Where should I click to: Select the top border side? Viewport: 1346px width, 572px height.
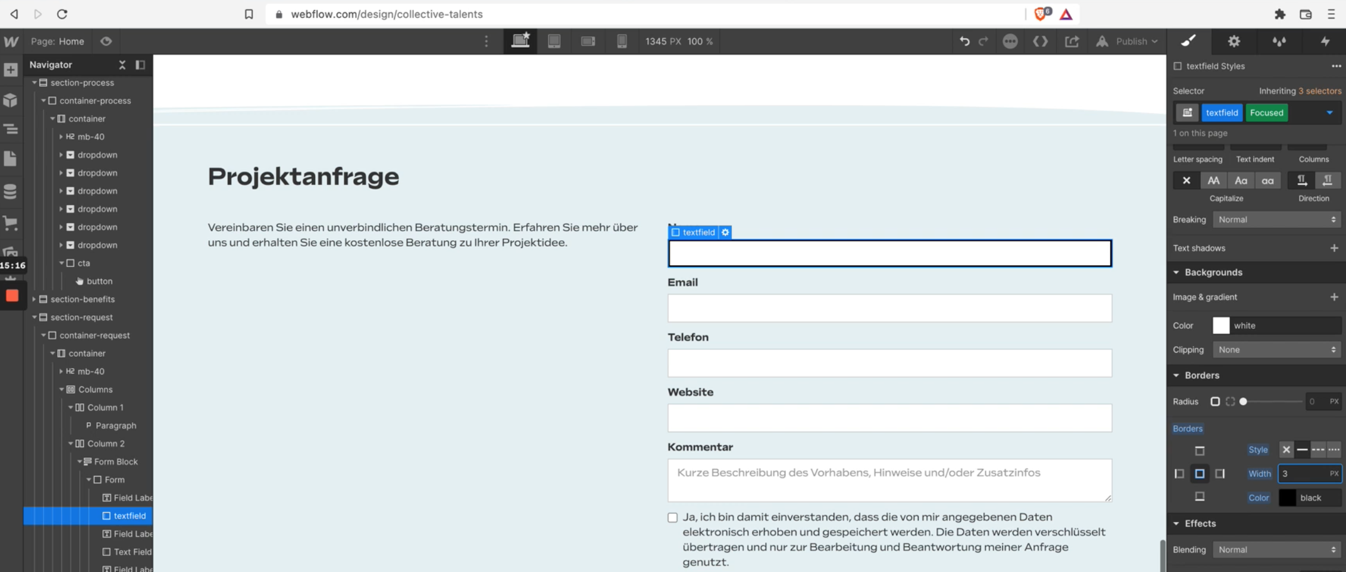coord(1200,451)
